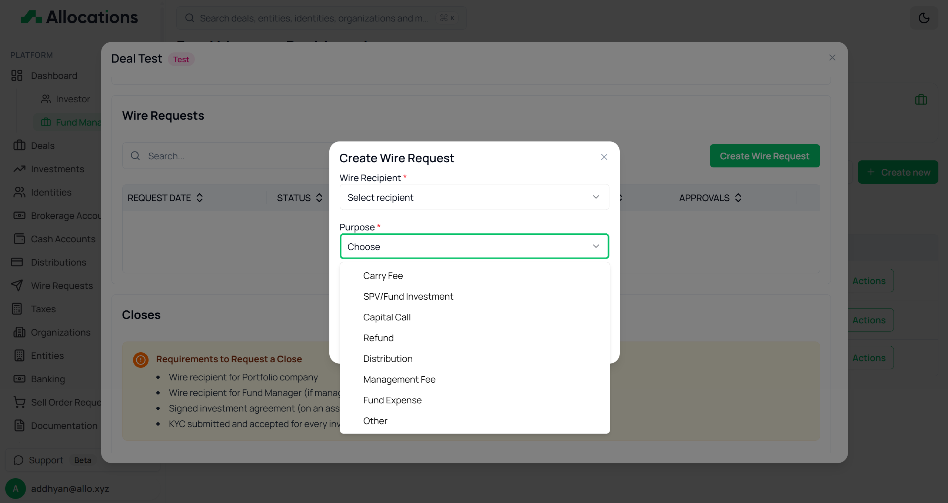This screenshot has width=948, height=503.
Task: Sort by Approvals column arrows
Action: (x=738, y=198)
